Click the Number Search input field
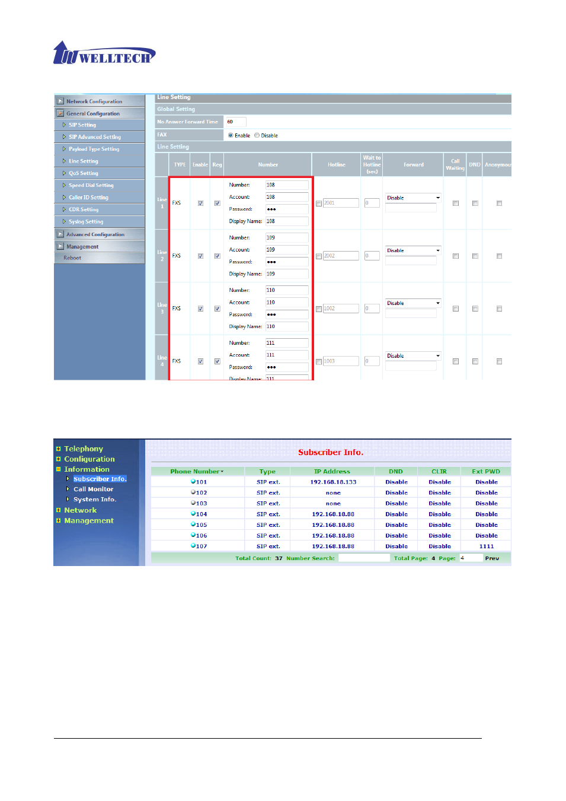The image size is (566, 801). point(364,558)
